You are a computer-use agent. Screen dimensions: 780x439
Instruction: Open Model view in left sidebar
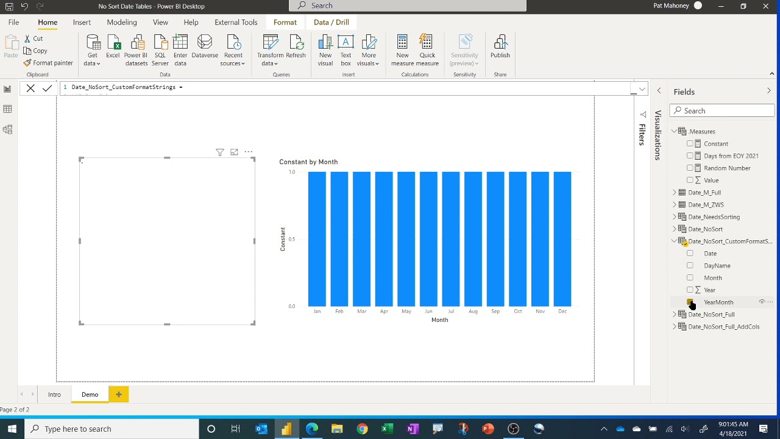click(x=7, y=129)
